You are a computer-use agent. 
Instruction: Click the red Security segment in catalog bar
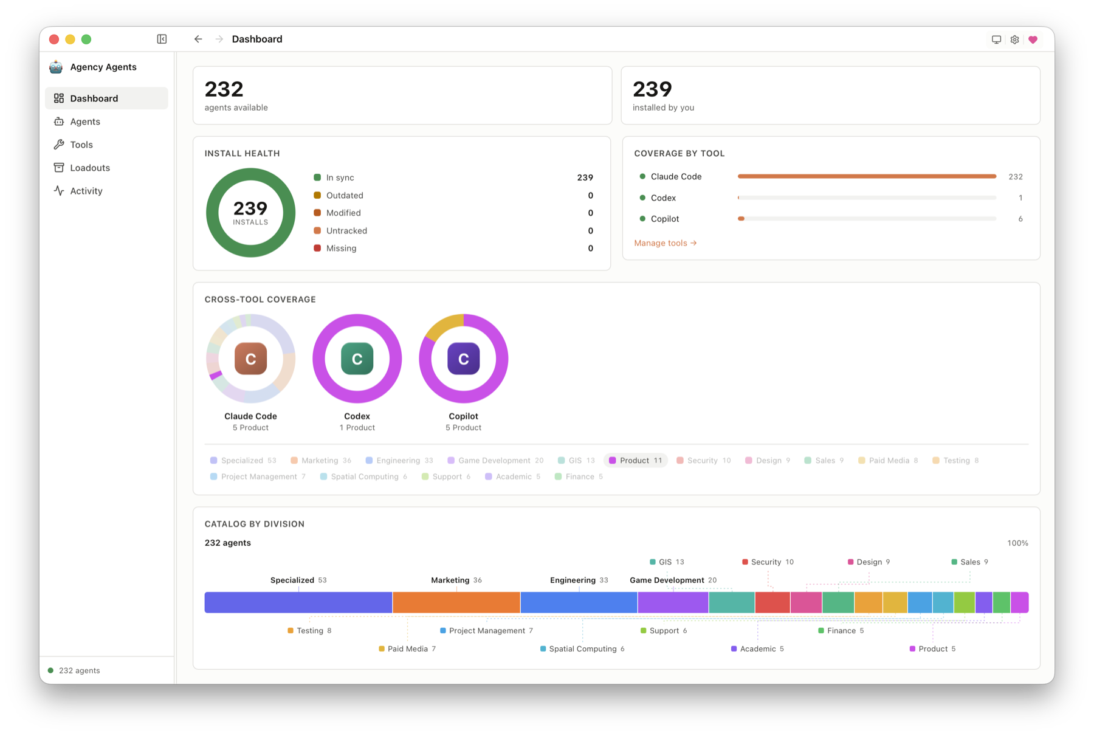click(772, 602)
